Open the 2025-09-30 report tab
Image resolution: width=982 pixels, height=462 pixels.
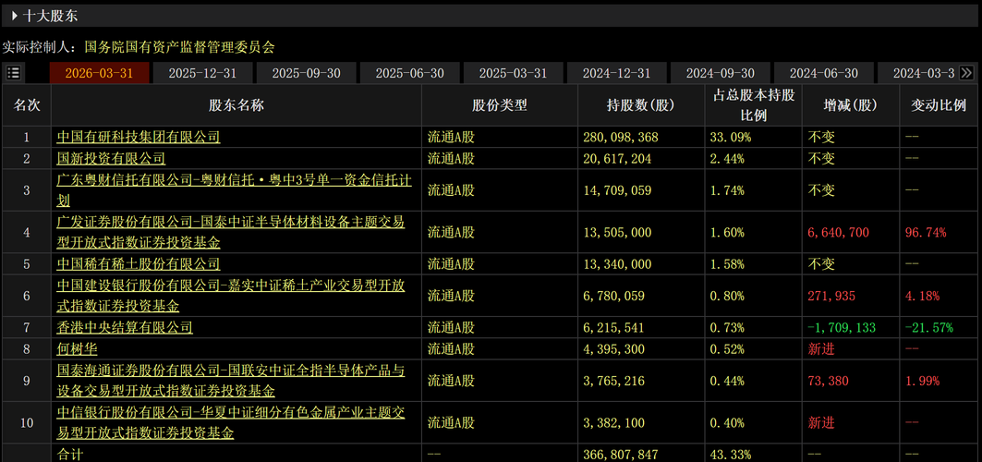[x=307, y=73]
